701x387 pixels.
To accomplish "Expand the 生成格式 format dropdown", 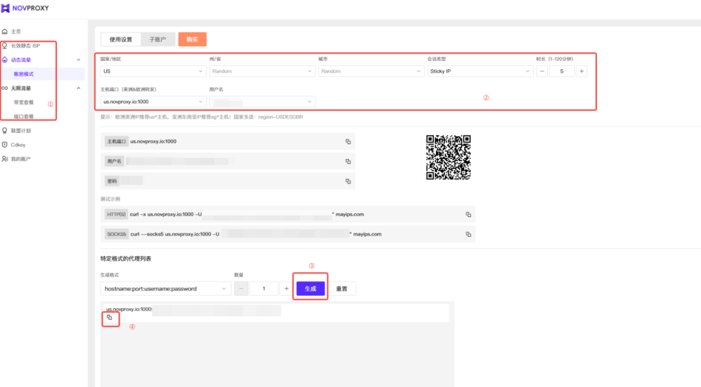I will (164, 289).
